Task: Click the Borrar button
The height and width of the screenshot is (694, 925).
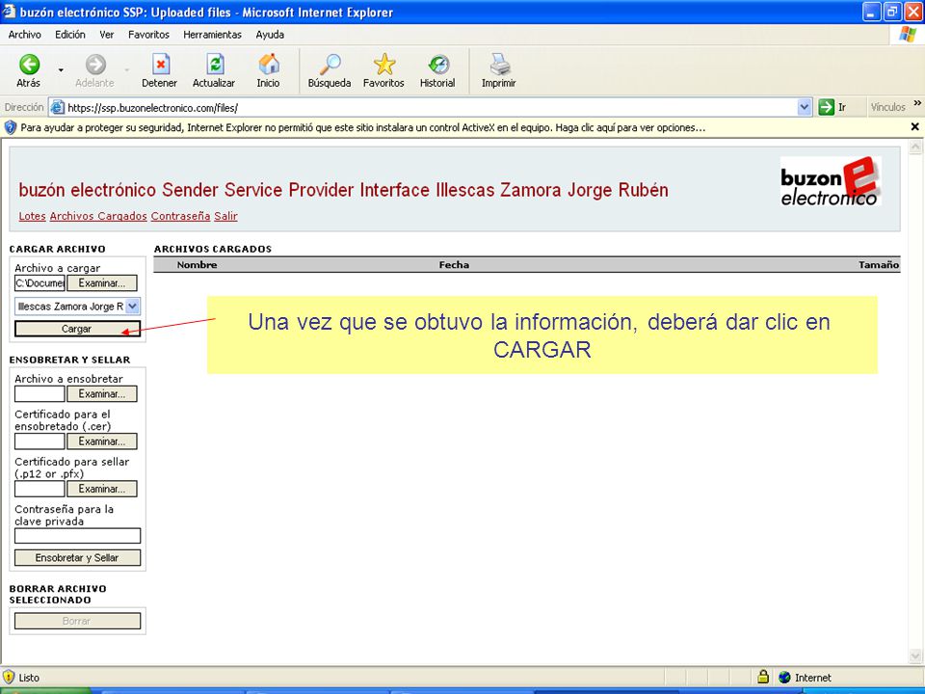Action: pos(77,621)
